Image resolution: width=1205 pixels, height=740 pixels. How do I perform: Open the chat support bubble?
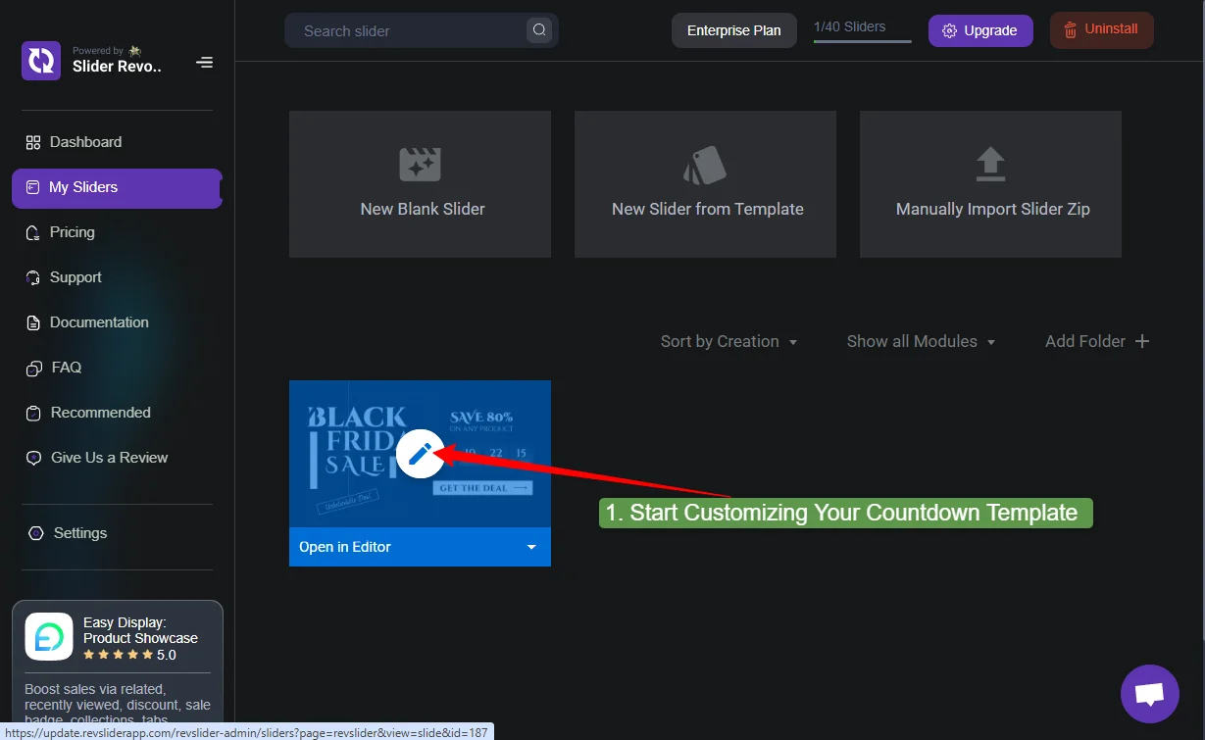pyautogui.click(x=1148, y=693)
